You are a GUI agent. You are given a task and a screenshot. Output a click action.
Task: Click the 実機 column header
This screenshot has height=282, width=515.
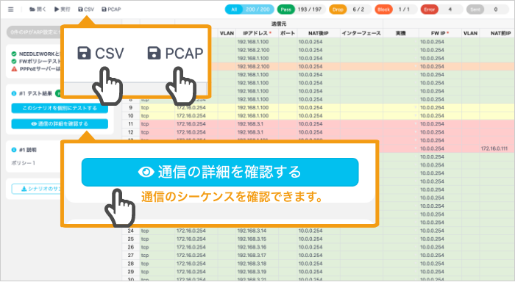point(401,34)
